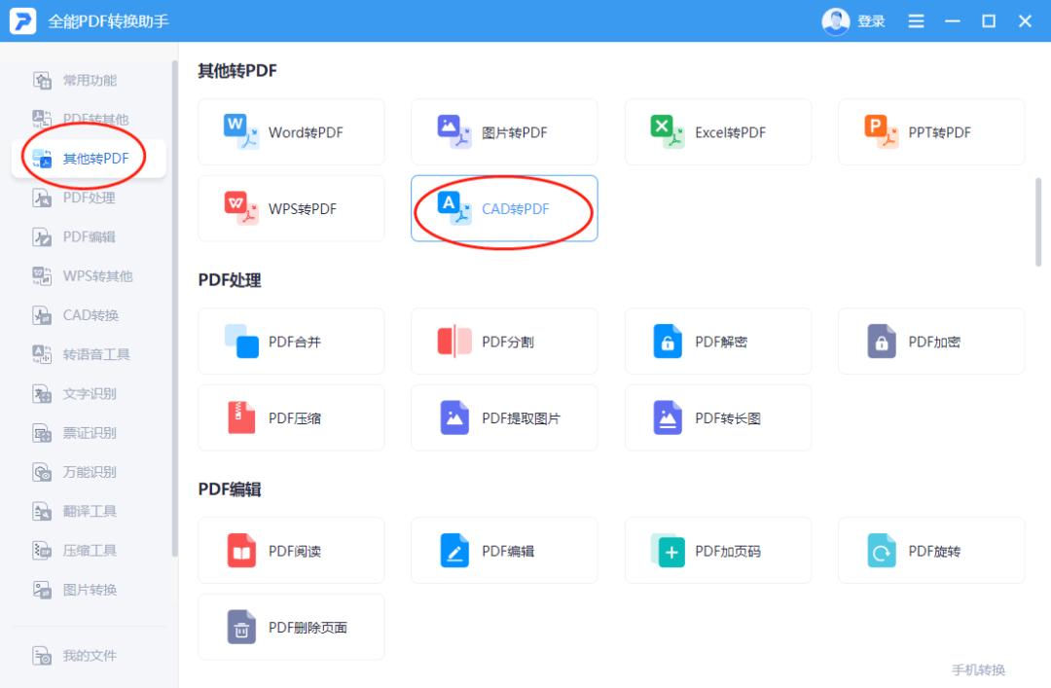Open the hamburger menu in title bar
The height and width of the screenshot is (688, 1051).
(x=916, y=21)
